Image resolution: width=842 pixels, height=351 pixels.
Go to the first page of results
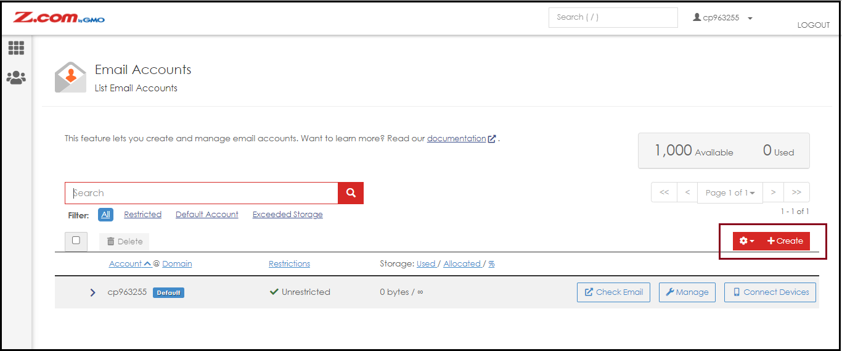(x=664, y=192)
